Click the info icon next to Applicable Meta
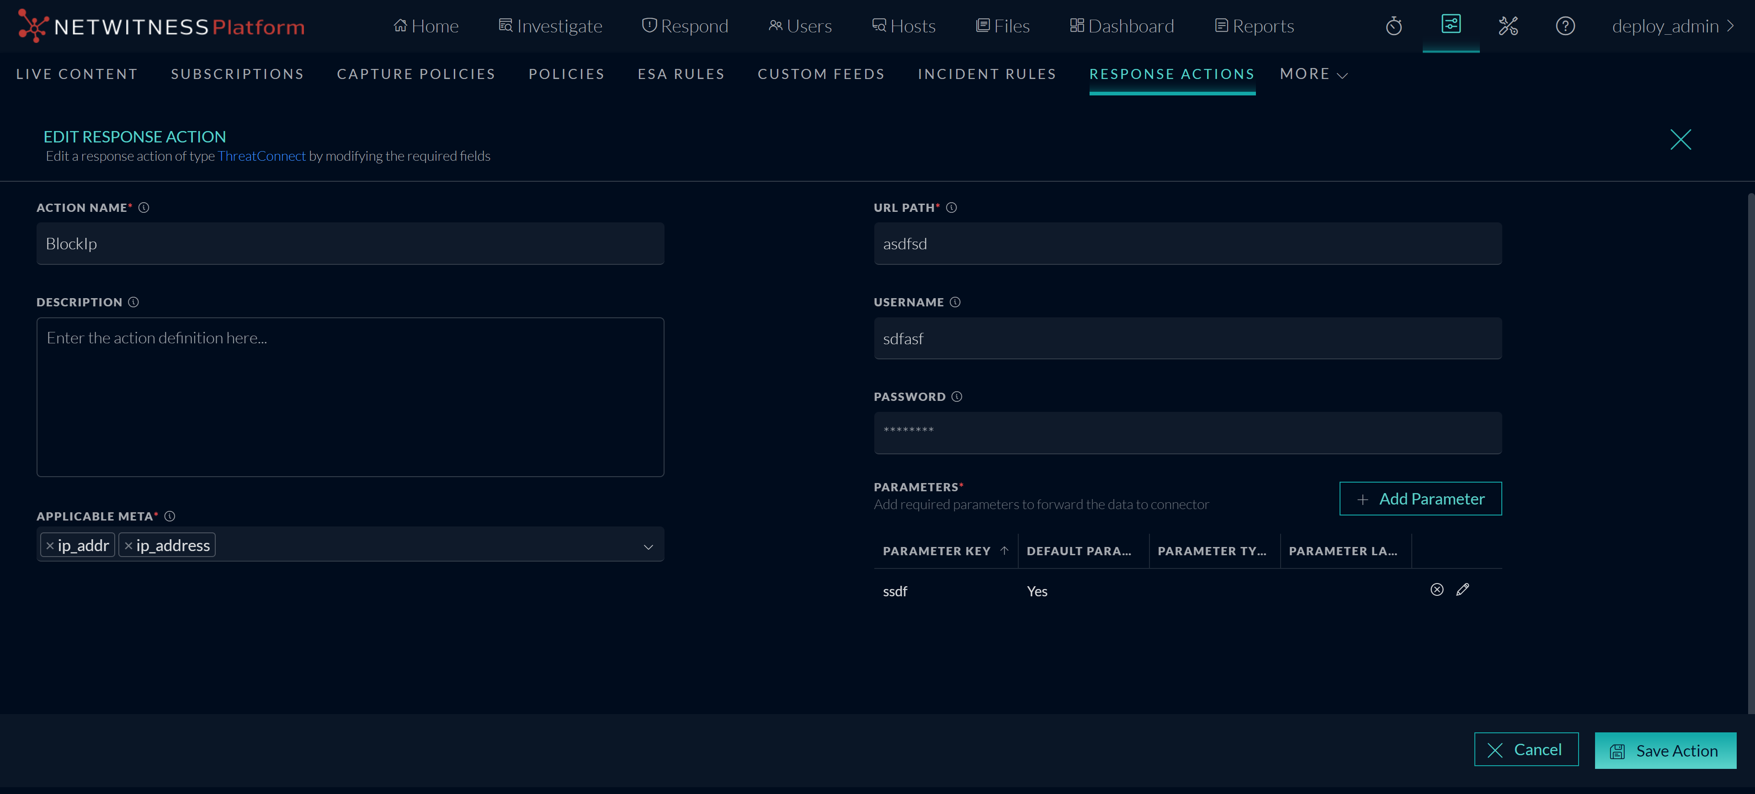The height and width of the screenshot is (794, 1755). [170, 516]
